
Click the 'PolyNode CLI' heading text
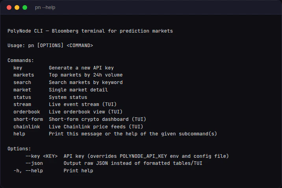coord(25,31)
